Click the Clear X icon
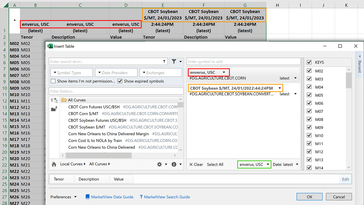The height and width of the screenshot is (205, 364). click(191, 164)
